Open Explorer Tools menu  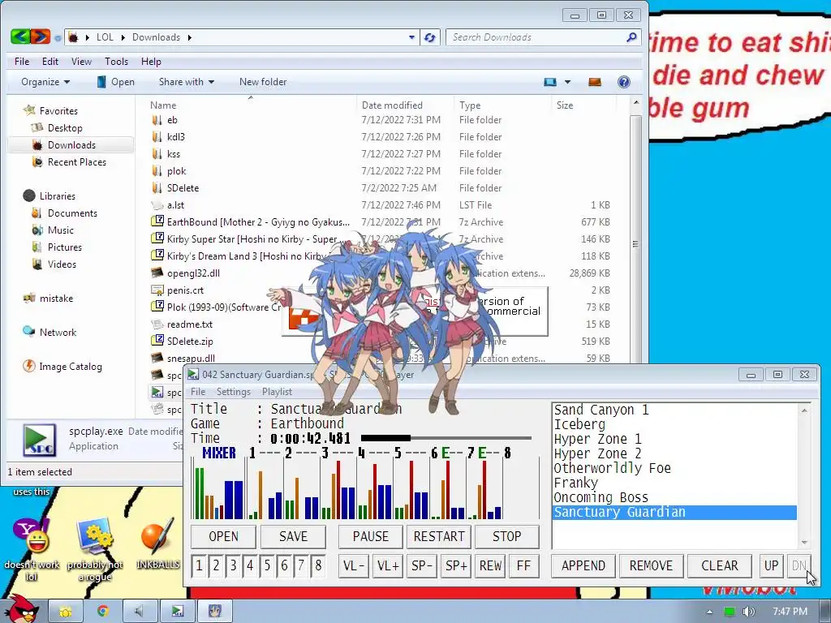click(117, 62)
